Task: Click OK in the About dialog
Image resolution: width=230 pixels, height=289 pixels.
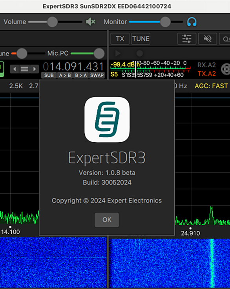Action: [x=107, y=220]
